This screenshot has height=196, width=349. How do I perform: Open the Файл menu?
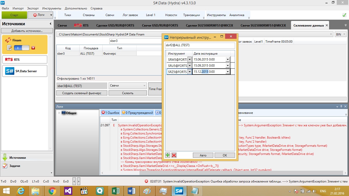click(5, 8)
